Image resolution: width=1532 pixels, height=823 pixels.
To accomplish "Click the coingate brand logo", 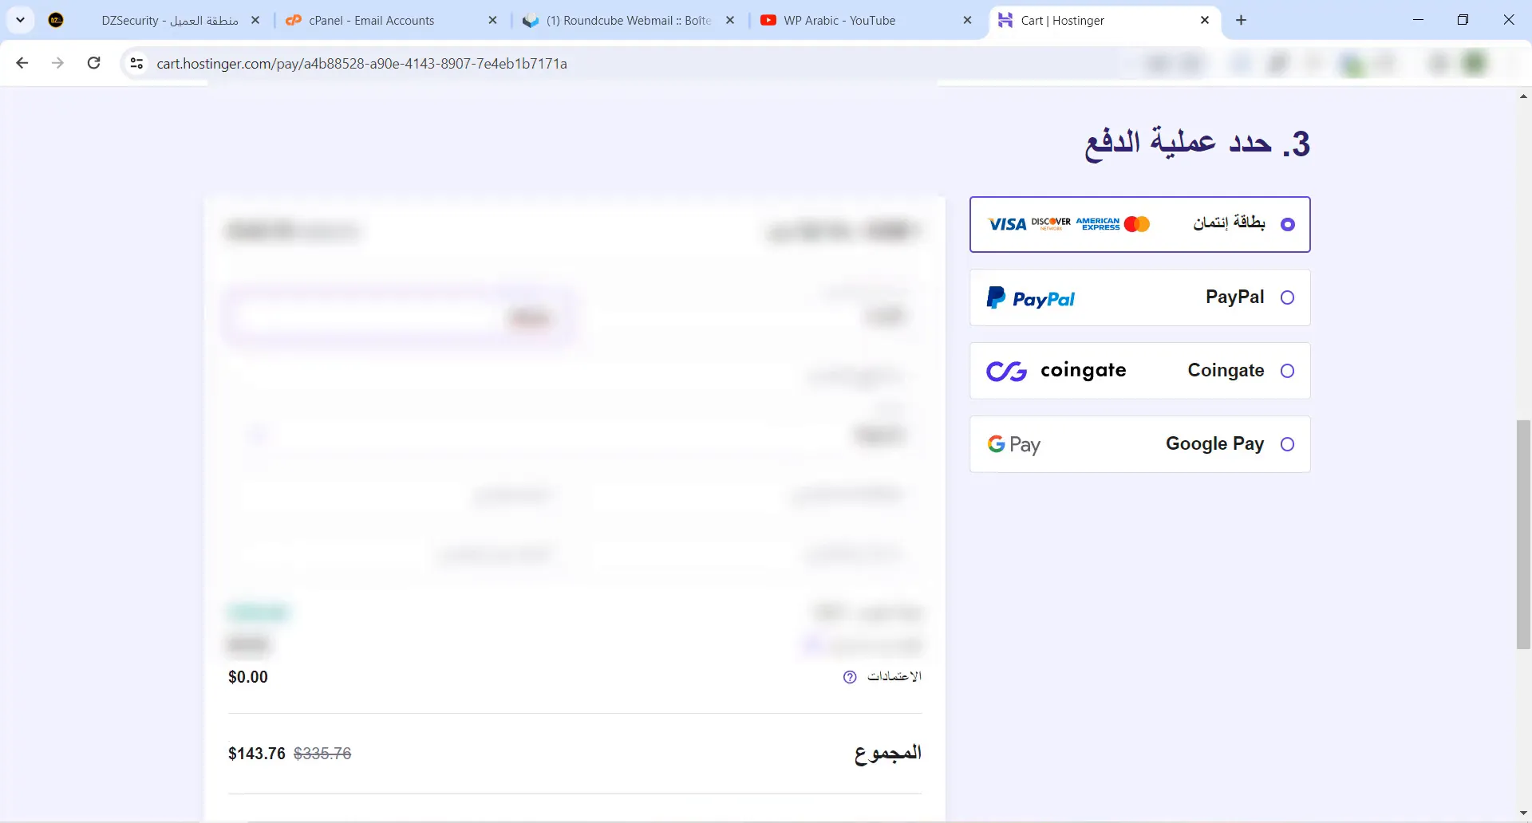I will pyautogui.click(x=1056, y=371).
